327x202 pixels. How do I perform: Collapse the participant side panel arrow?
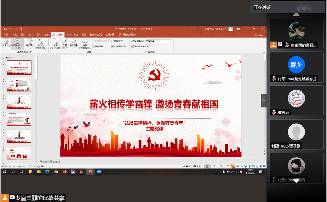tap(264, 100)
